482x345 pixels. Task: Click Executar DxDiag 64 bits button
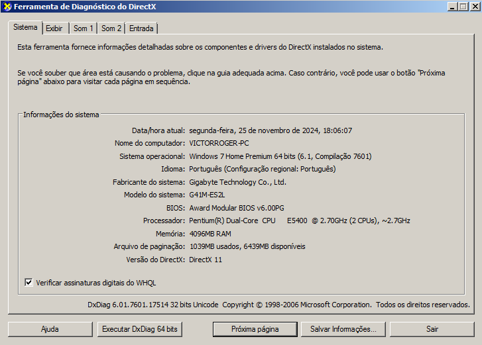[x=140, y=329]
